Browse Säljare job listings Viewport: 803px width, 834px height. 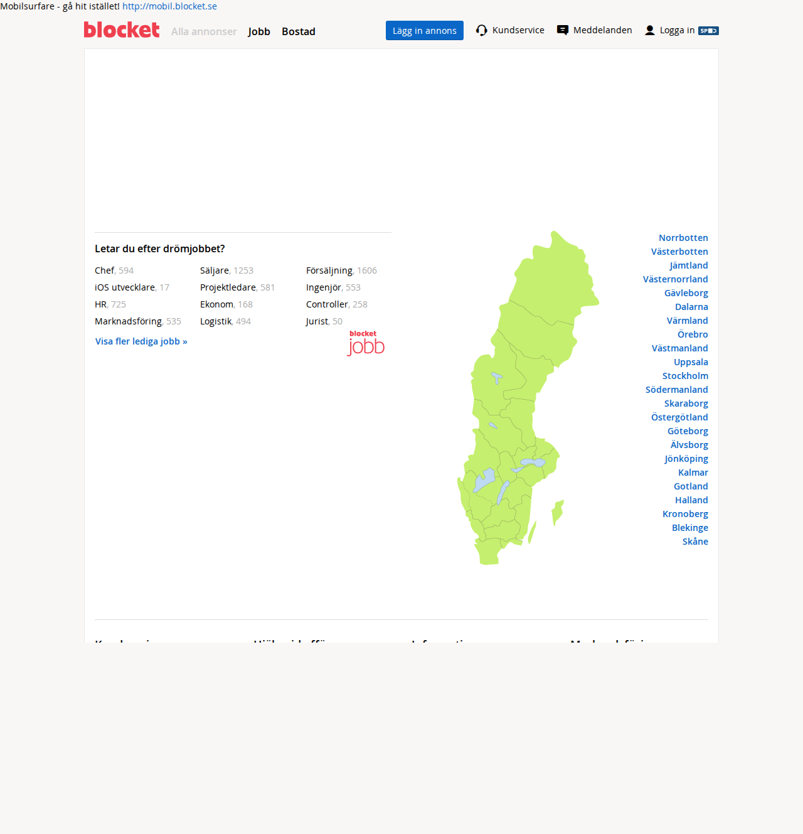215,270
